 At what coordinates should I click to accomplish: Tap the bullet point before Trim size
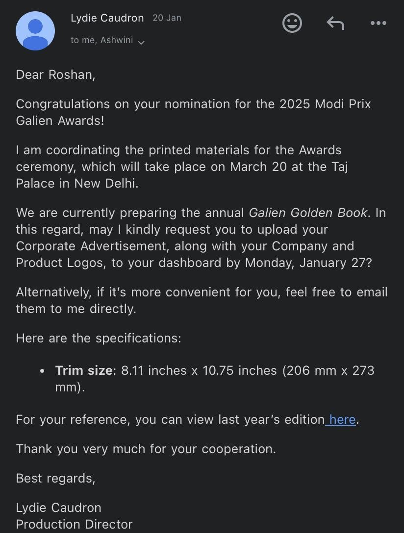(x=42, y=371)
